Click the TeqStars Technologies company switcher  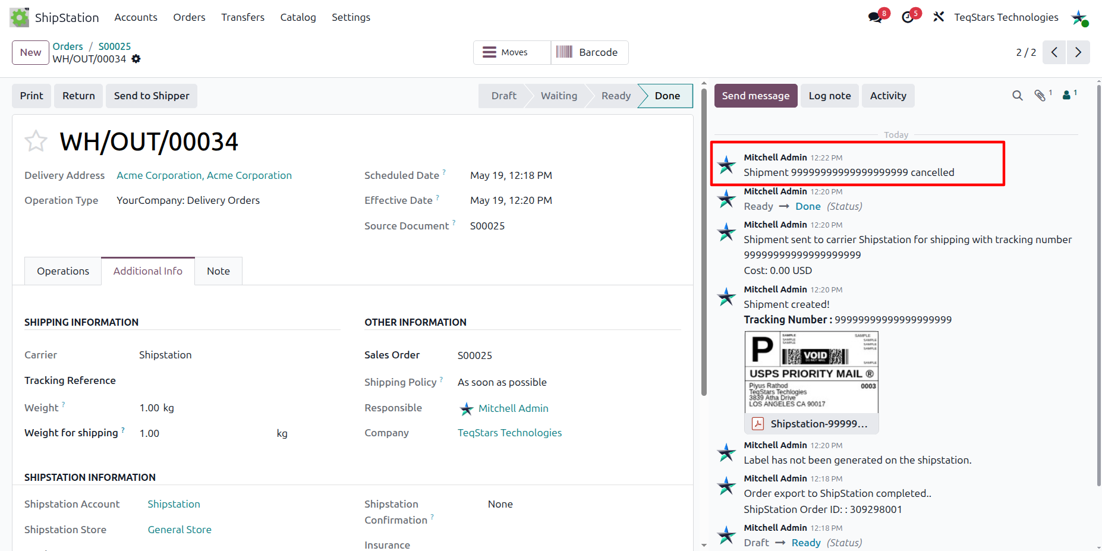pyautogui.click(x=1006, y=17)
